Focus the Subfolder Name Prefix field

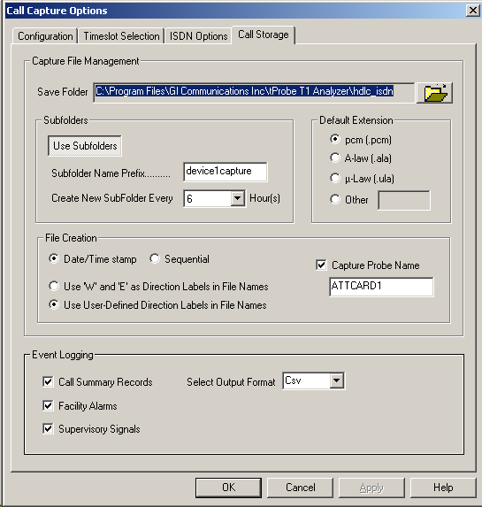tap(226, 172)
